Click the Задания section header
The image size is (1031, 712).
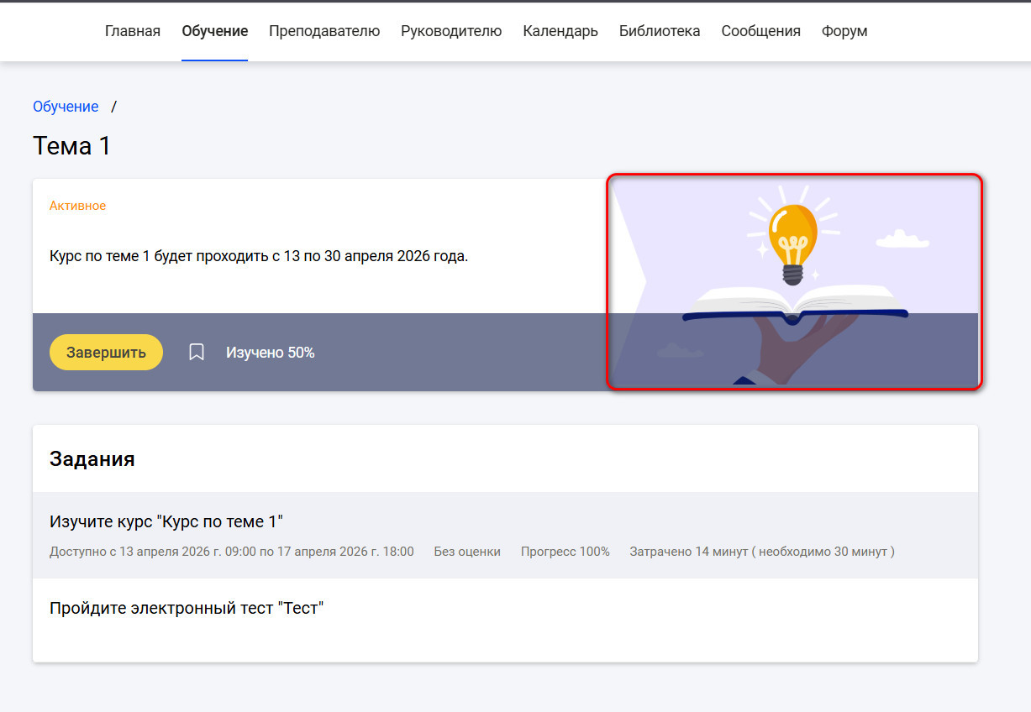click(92, 458)
